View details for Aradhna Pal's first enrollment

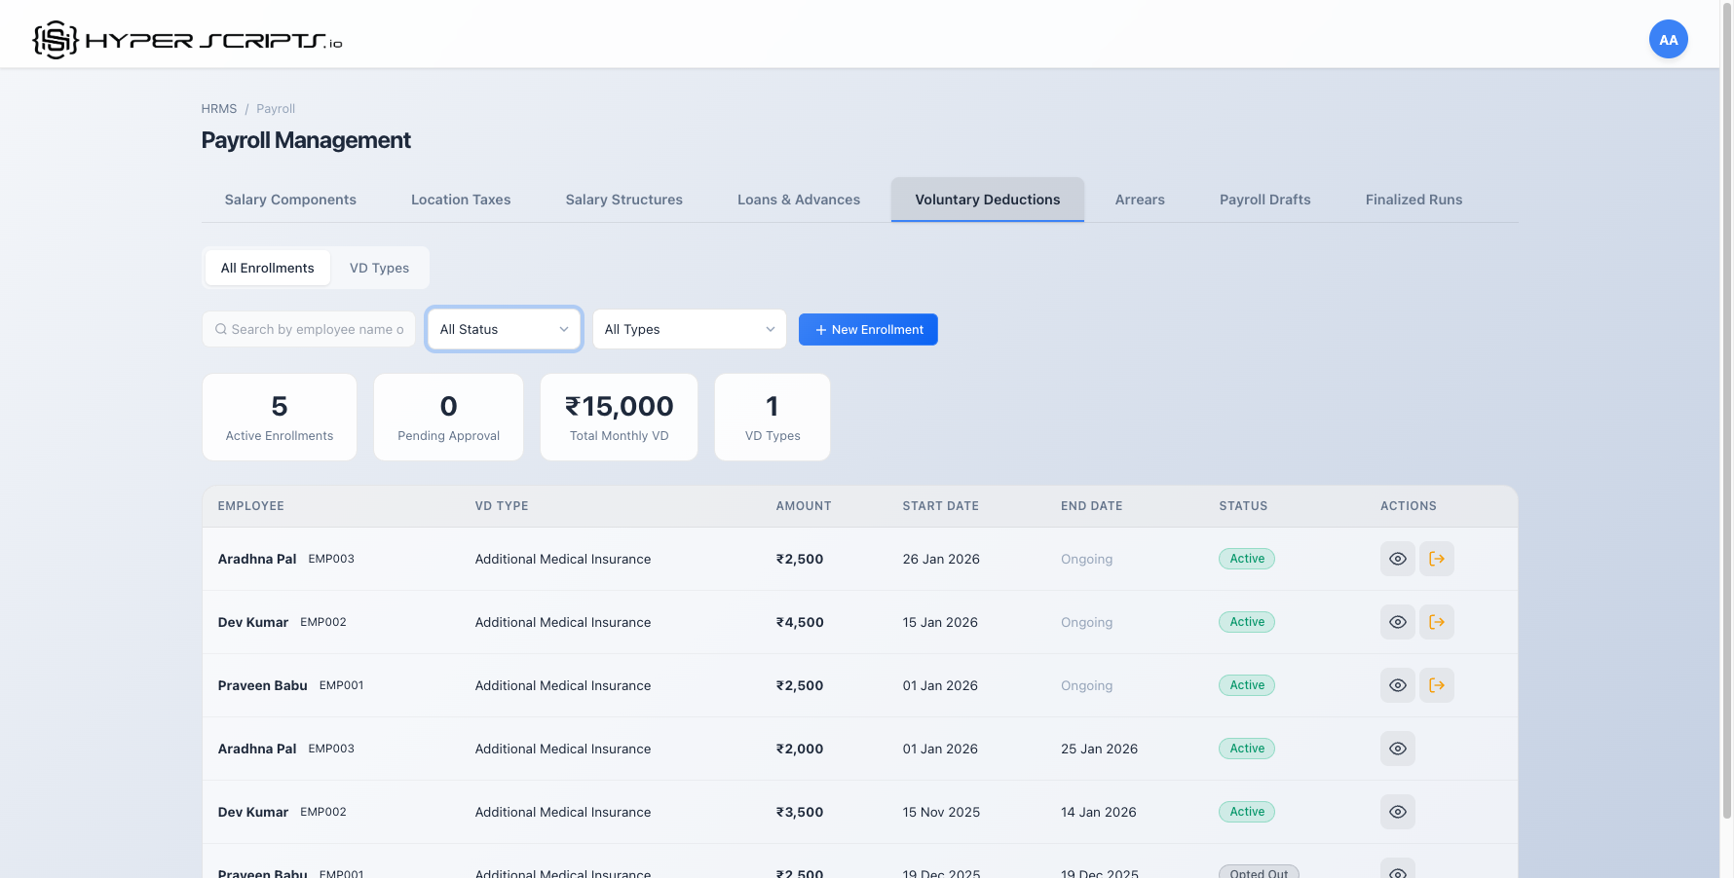[x=1397, y=559]
